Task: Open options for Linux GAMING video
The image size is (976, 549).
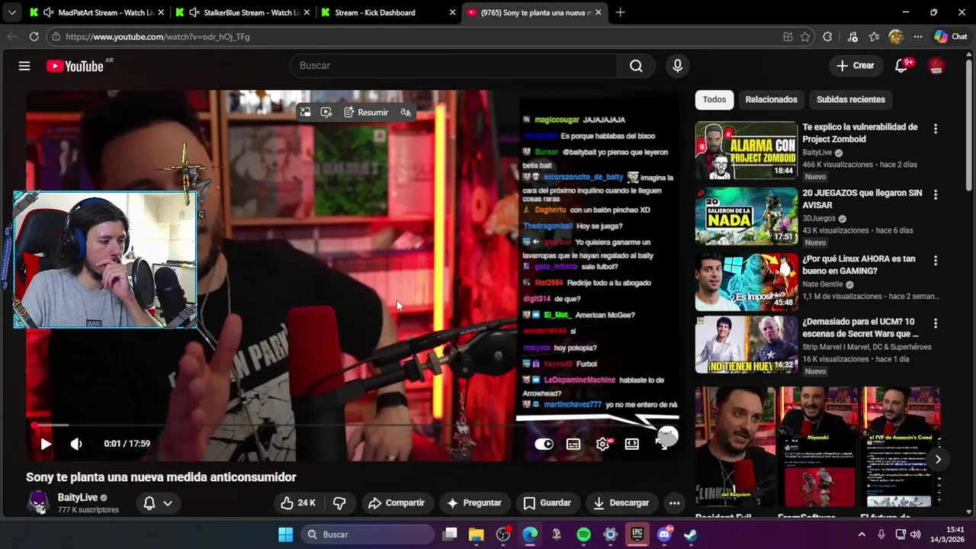Action: 936,260
